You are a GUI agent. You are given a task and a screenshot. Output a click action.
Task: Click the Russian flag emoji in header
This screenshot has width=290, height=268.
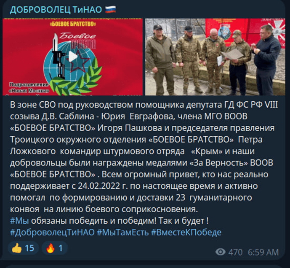(x=110, y=9)
